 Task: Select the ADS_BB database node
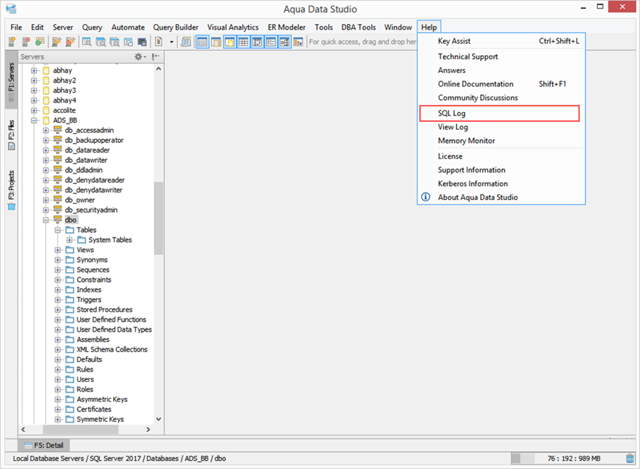(x=65, y=121)
